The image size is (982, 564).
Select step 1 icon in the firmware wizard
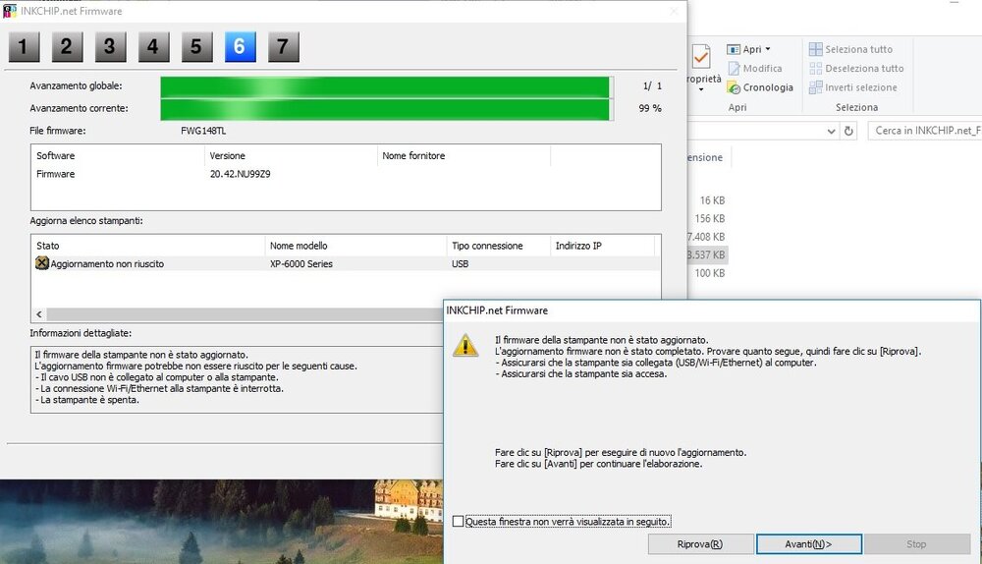[x=24, y=47]
